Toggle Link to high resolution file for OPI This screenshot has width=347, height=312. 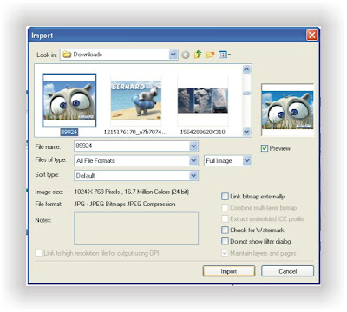(x=38, y=253)
